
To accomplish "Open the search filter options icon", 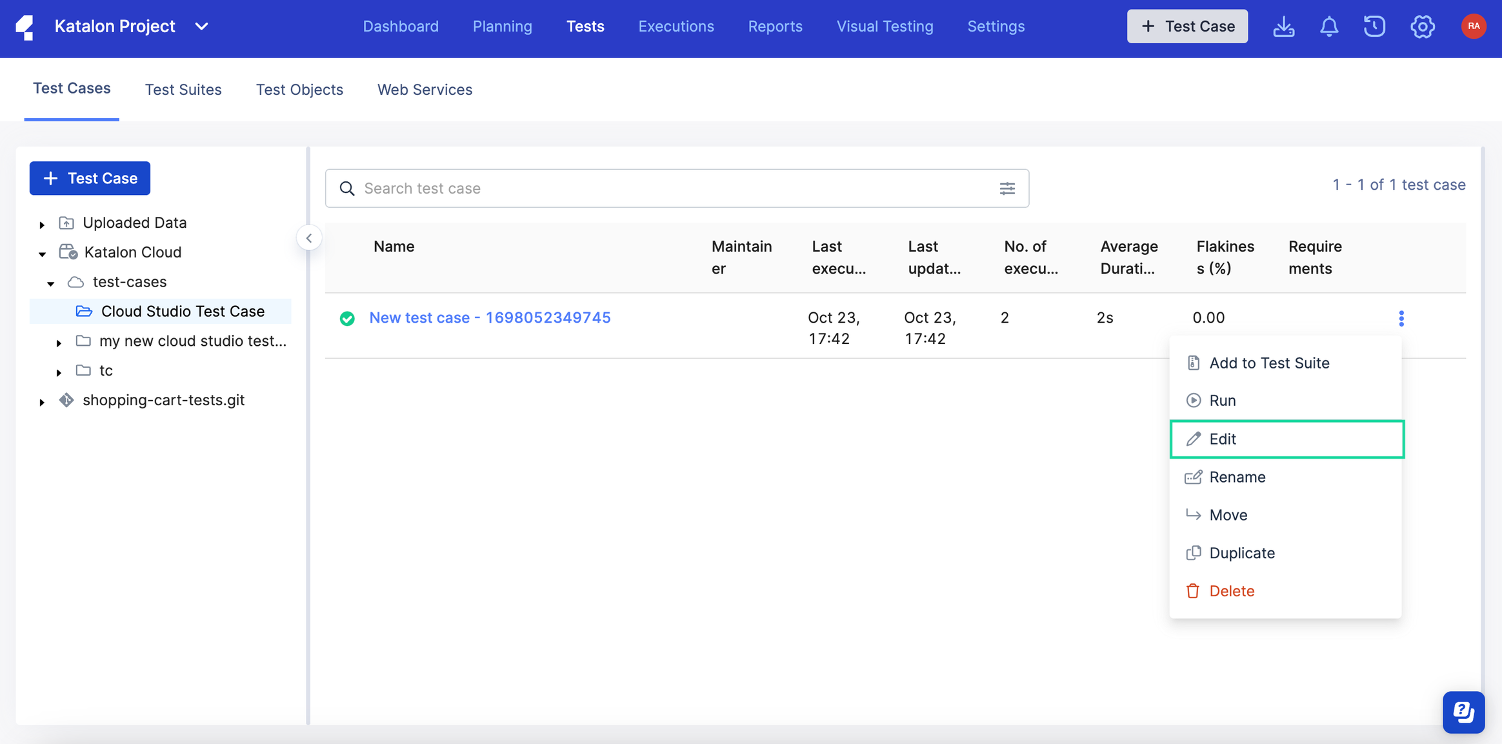I will 1007,188.
